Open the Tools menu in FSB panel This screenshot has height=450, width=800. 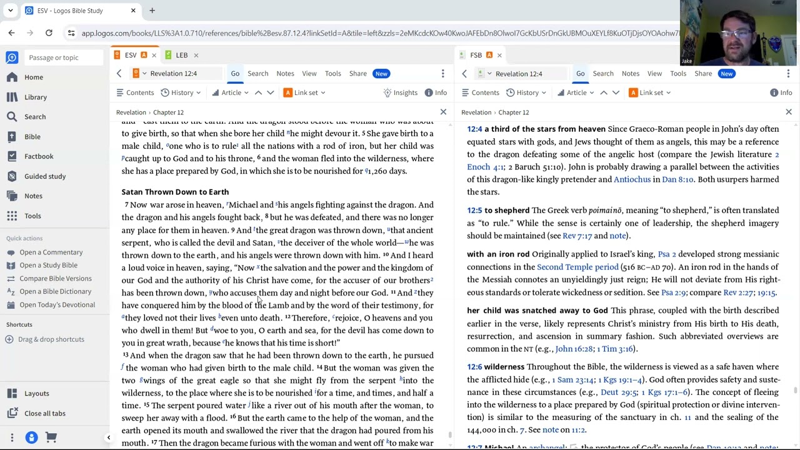[678, 74]
